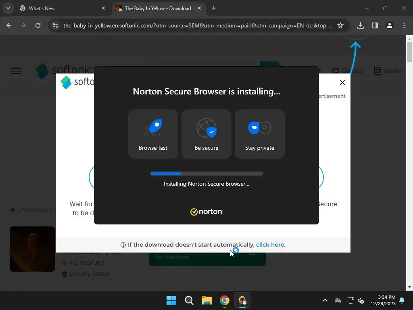The height and width of the screenshot is (310, 413).
Task: Close the What's New tab
Action: tap(103, 8)
